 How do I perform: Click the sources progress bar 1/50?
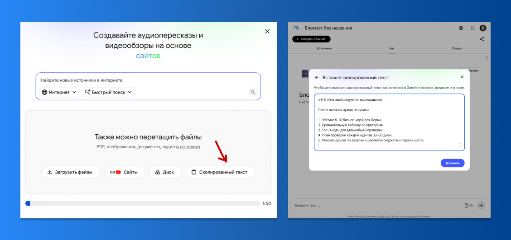point(142,203)
